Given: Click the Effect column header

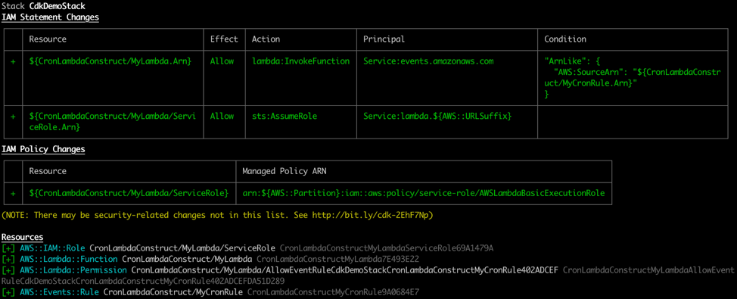Looking at the screenshot, I should [x=224, y=39].
